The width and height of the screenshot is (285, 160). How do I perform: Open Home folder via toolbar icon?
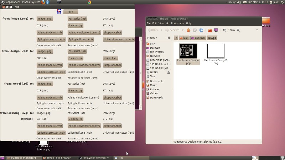210,30
